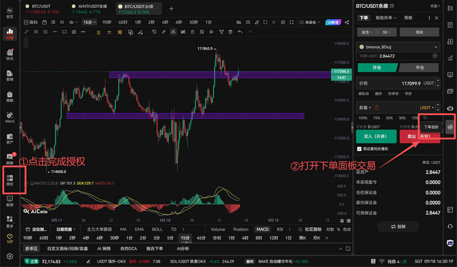The height and width of the screenshot is (267, 457).
Task: Click the undo arrow in drawing toolbar
Action: pos(240,32)
